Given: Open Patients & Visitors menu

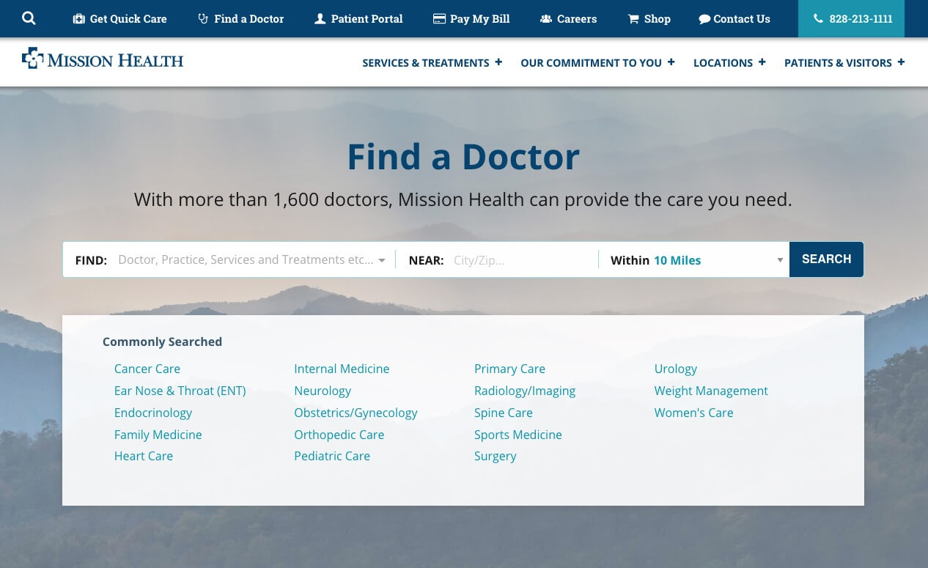Looking at the screenshot, I should pos(838,63).
